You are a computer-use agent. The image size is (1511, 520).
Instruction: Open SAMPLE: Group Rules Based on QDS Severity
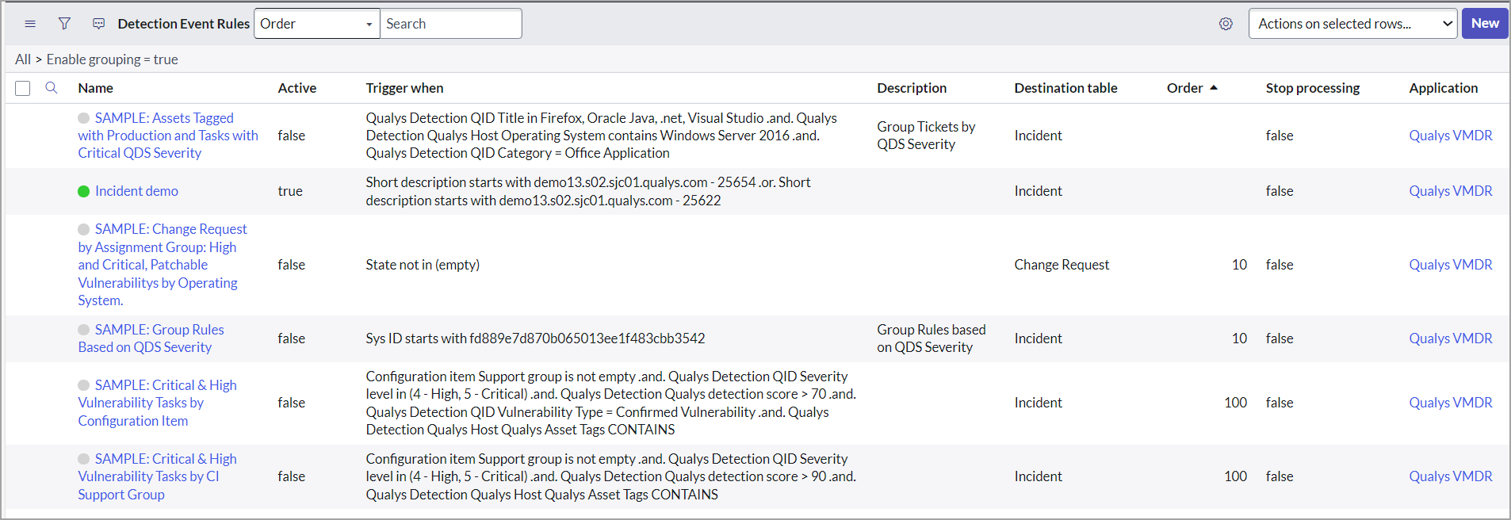[x=151, y=338]
